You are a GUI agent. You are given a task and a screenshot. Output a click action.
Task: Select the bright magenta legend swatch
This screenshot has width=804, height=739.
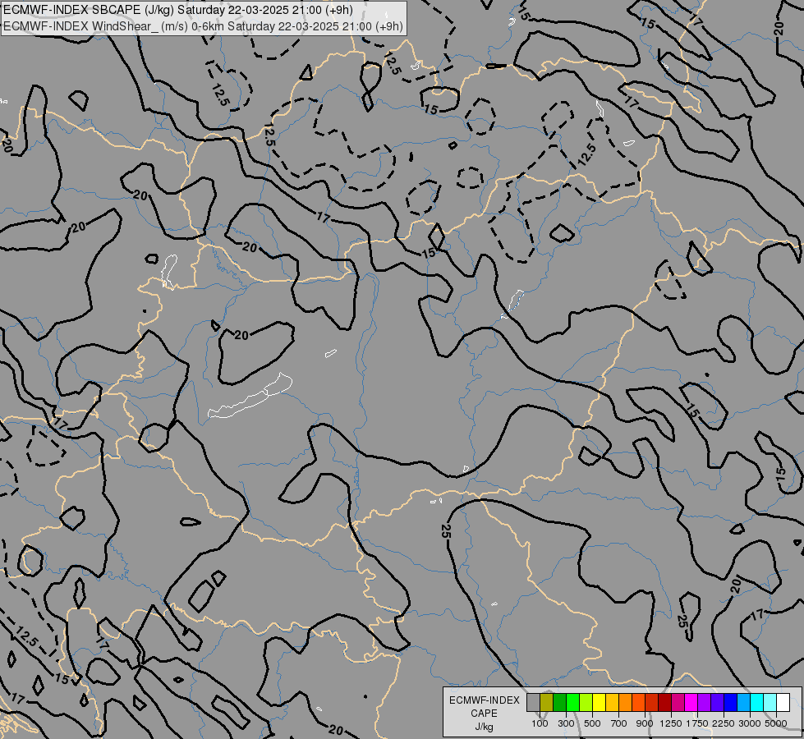[691, 703]
